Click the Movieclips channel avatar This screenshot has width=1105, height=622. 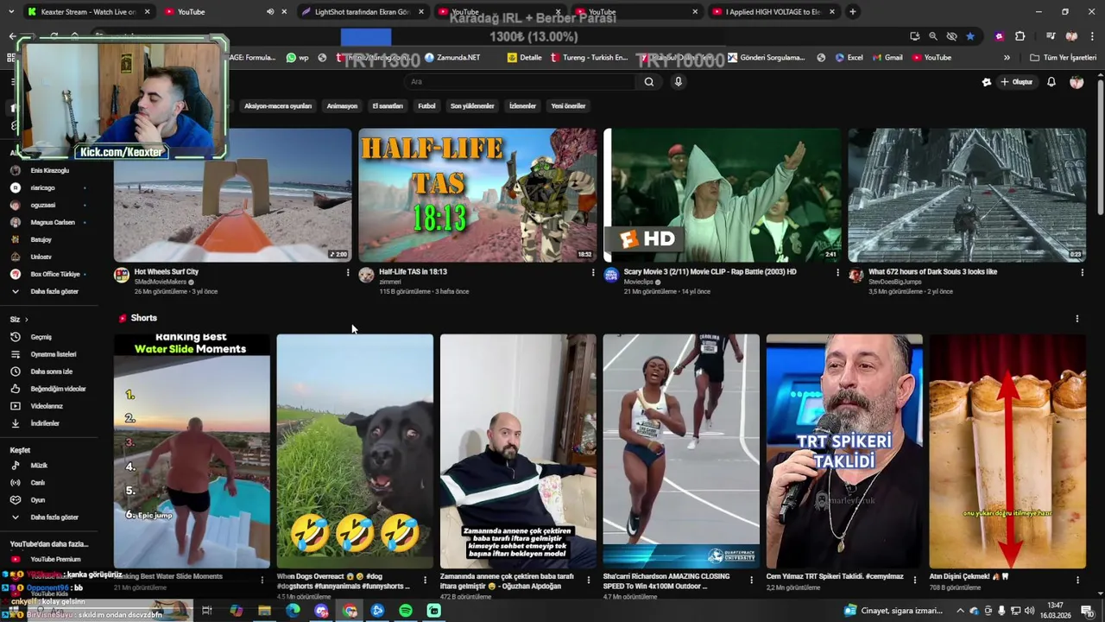[611, 275]
